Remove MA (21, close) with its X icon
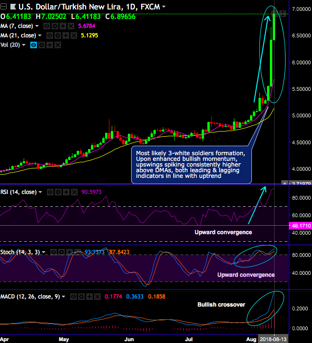This screenshot has height=343, width=312. (74, 35)
